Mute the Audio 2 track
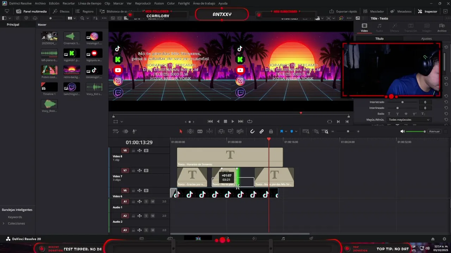Screen dimensions: 451x253 click(x=153, y=216)
